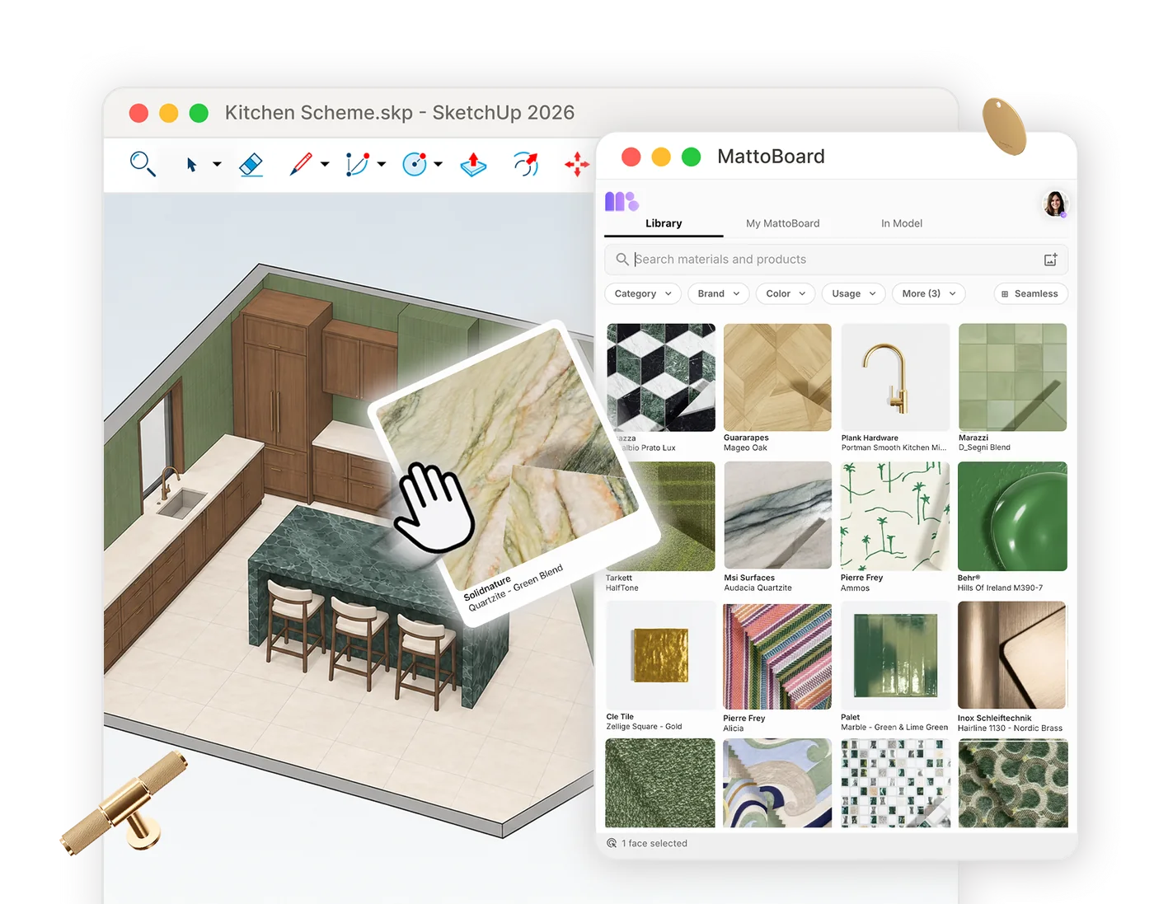Select Palet Marble Green & Lime Green thumbnail
1154x904 pixels.
(x=895, y=656)
